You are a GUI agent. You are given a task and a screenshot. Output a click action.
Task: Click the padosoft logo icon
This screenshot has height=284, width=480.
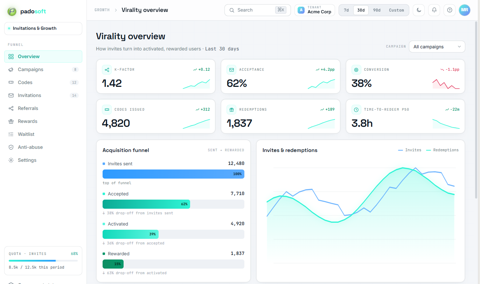pyautogui.click(x=12, y=11)
